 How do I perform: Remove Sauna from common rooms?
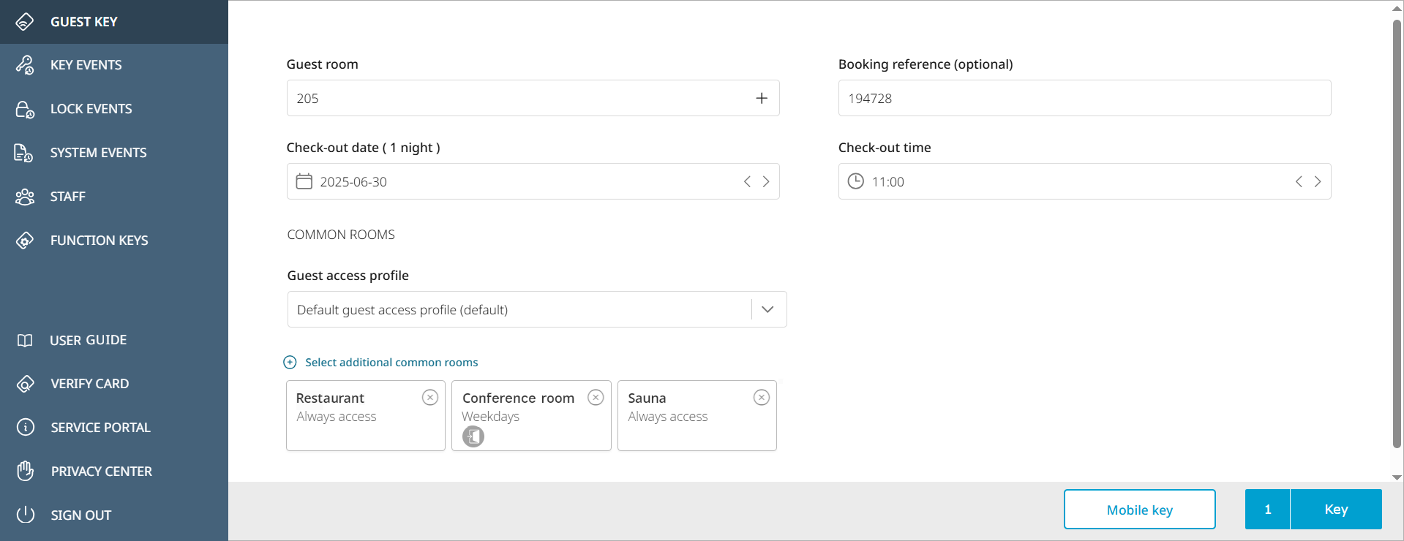(762, 397)
